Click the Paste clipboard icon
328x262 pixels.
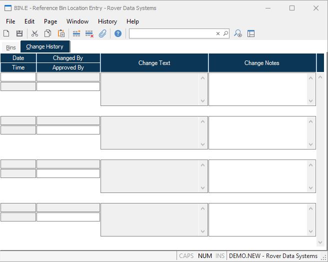61,33
